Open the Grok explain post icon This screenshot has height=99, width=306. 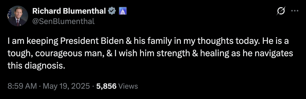pyautogui.click(x=281, y=11)
